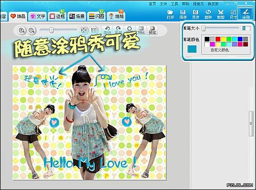Screen dimensions: 256x190
Task: Click the 提意见 feedback menu item
Action: point(198,4)
